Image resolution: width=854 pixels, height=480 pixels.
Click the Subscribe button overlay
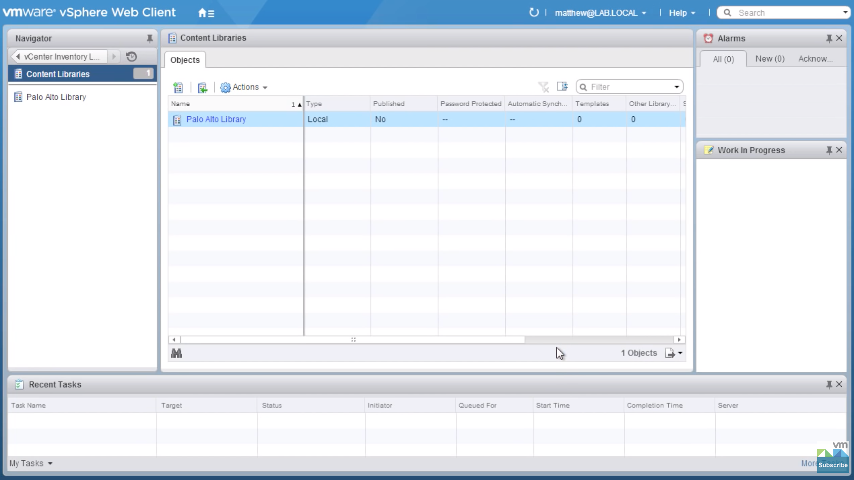(x=833, y=465)
